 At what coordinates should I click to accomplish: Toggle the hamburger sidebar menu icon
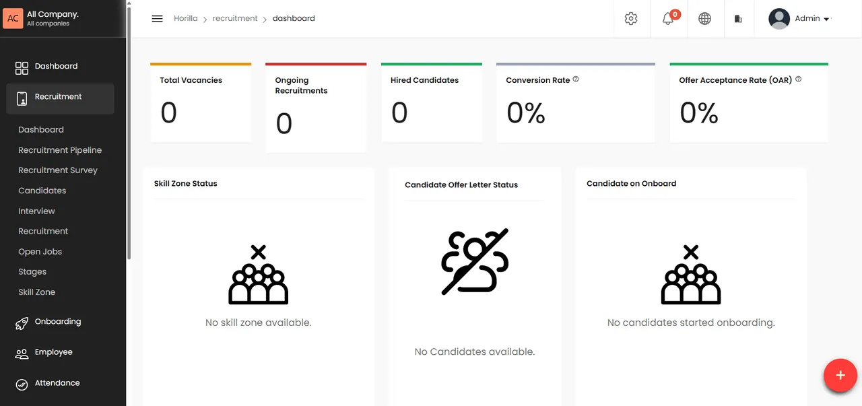158,19
